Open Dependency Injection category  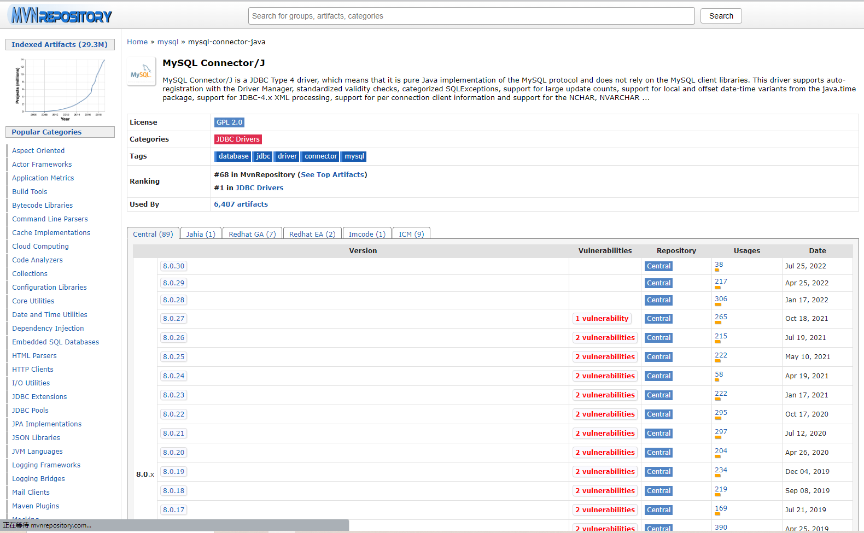pyautogui.click(x=48, y=329)
